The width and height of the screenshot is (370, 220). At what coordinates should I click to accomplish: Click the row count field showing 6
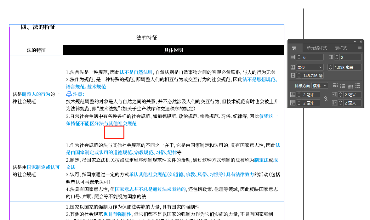tap(312, 57)
